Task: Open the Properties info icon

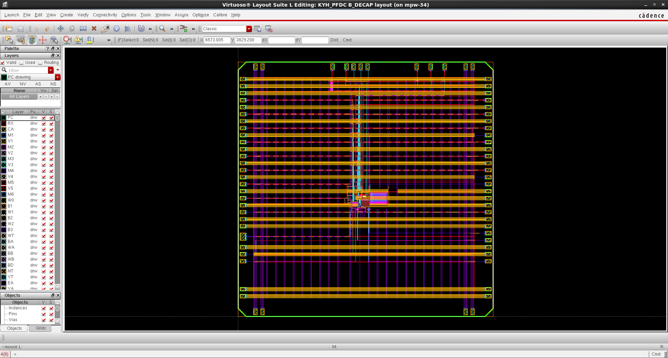Action: [x=117, y=29]
